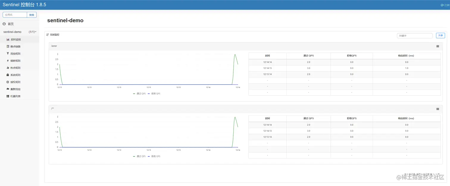Image resolution: width=450 pixels, height=186 pixels.
Task: Open hamburger menu of the /** chart
Action: [437, 109]
